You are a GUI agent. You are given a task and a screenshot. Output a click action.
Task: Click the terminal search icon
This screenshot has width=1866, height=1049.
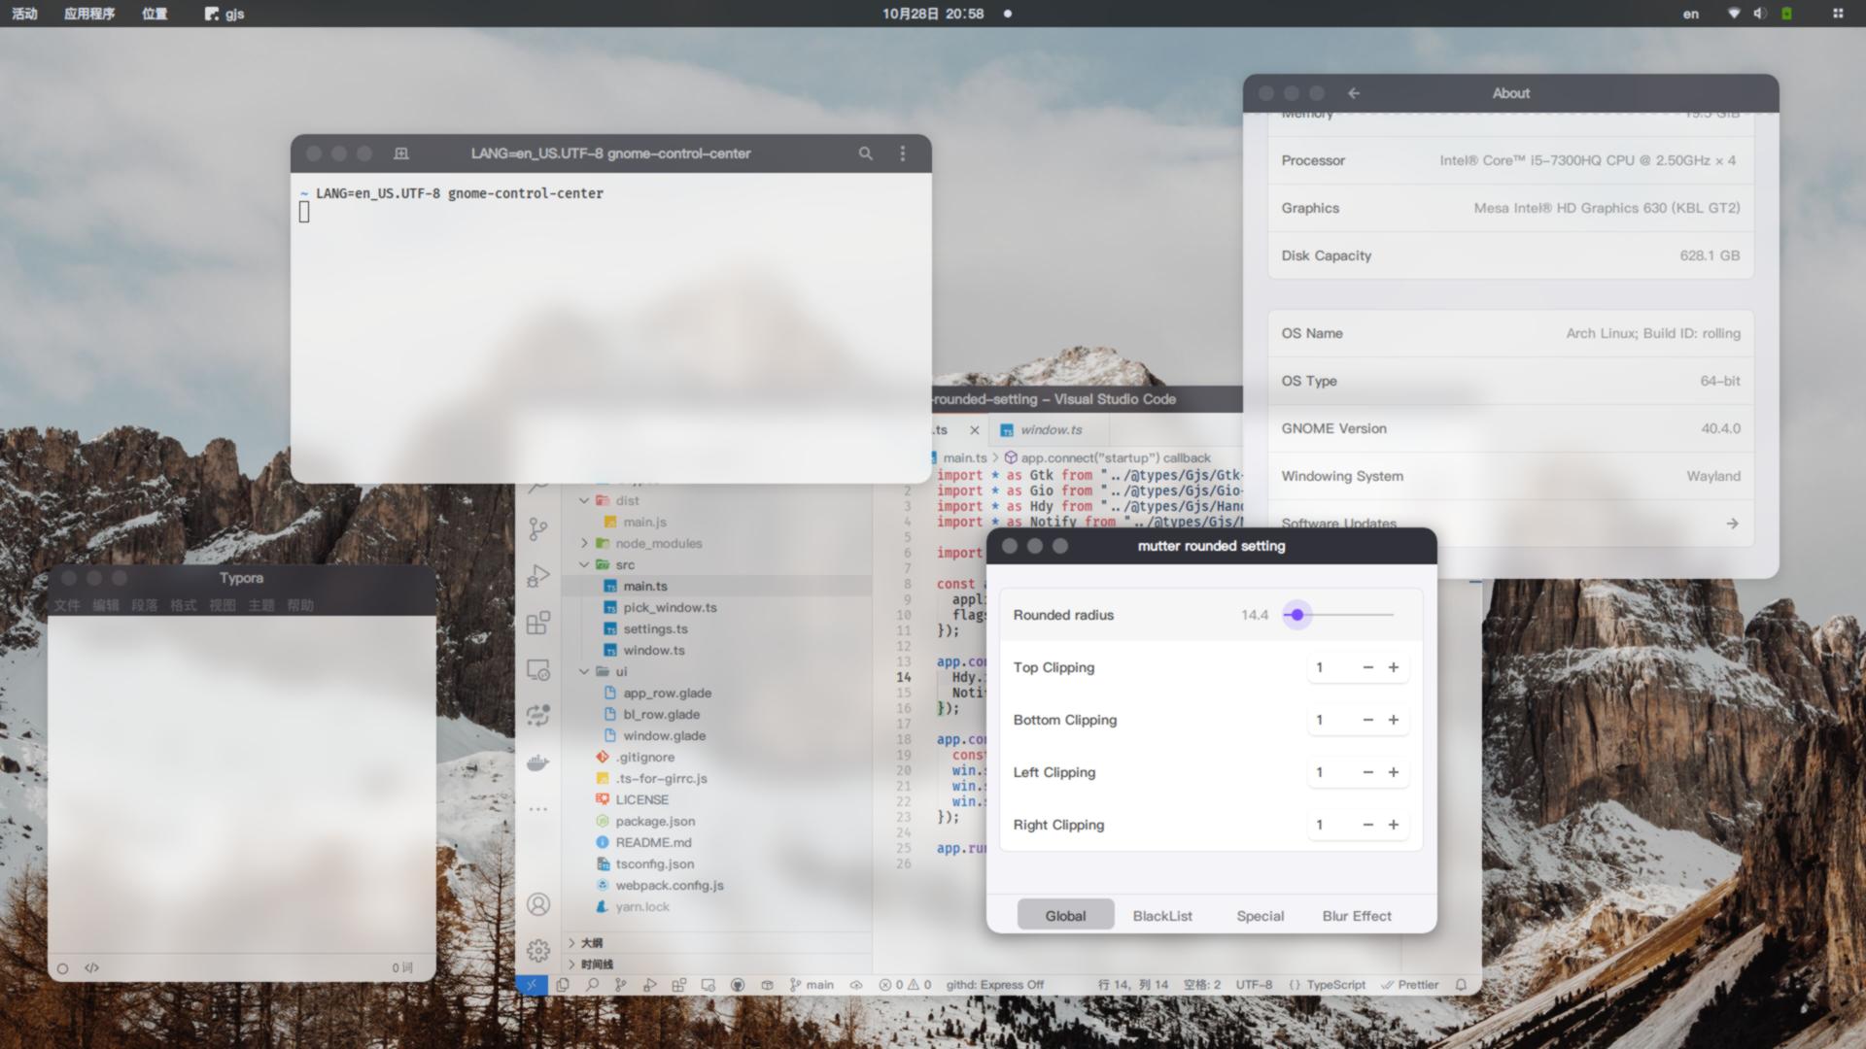click(865, 153)
